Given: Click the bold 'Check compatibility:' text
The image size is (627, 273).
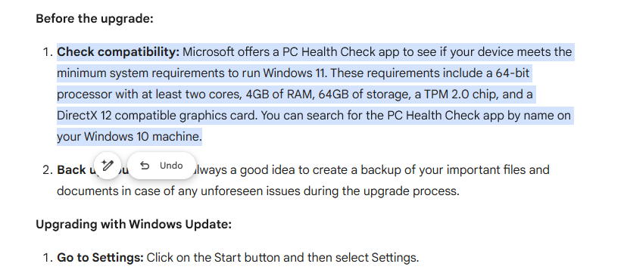Looking at the screenshot, I should coord(118,52).
